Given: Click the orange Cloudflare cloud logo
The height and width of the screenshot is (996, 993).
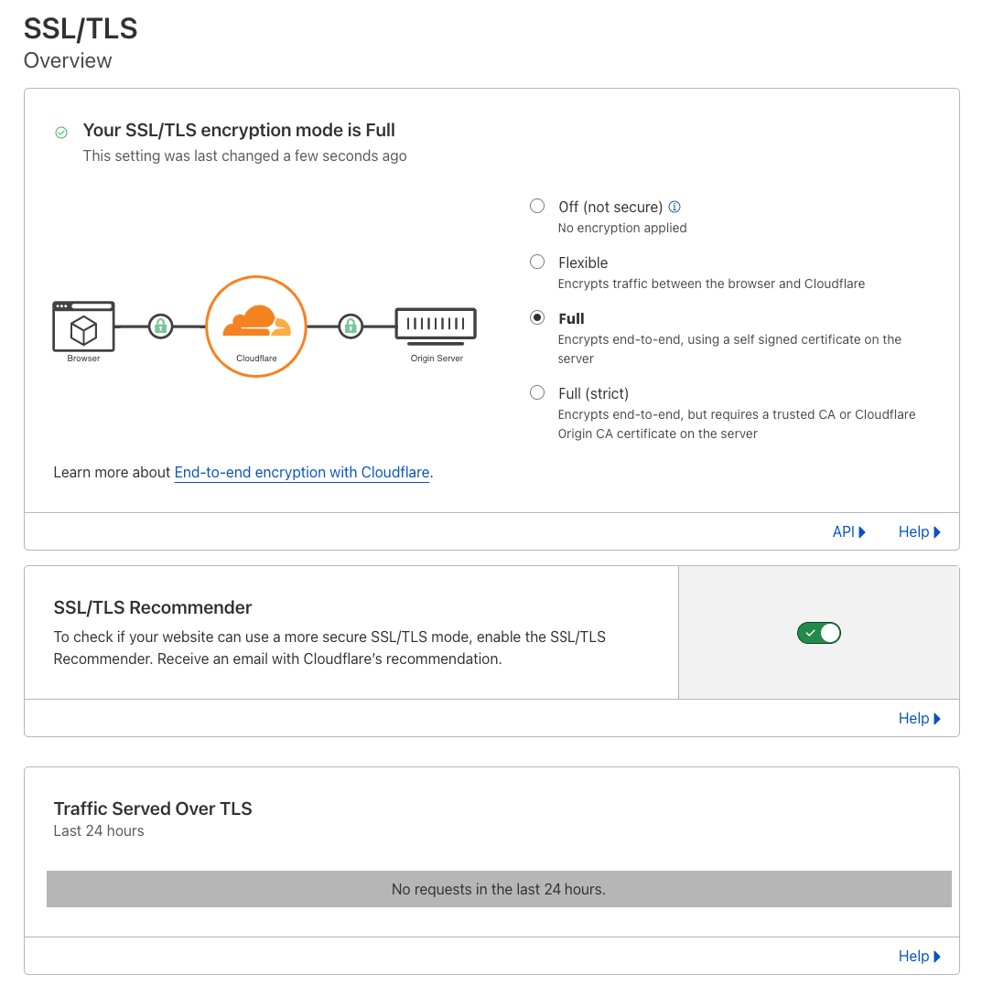Looking at the screenshot, I should tap(256, 322).
